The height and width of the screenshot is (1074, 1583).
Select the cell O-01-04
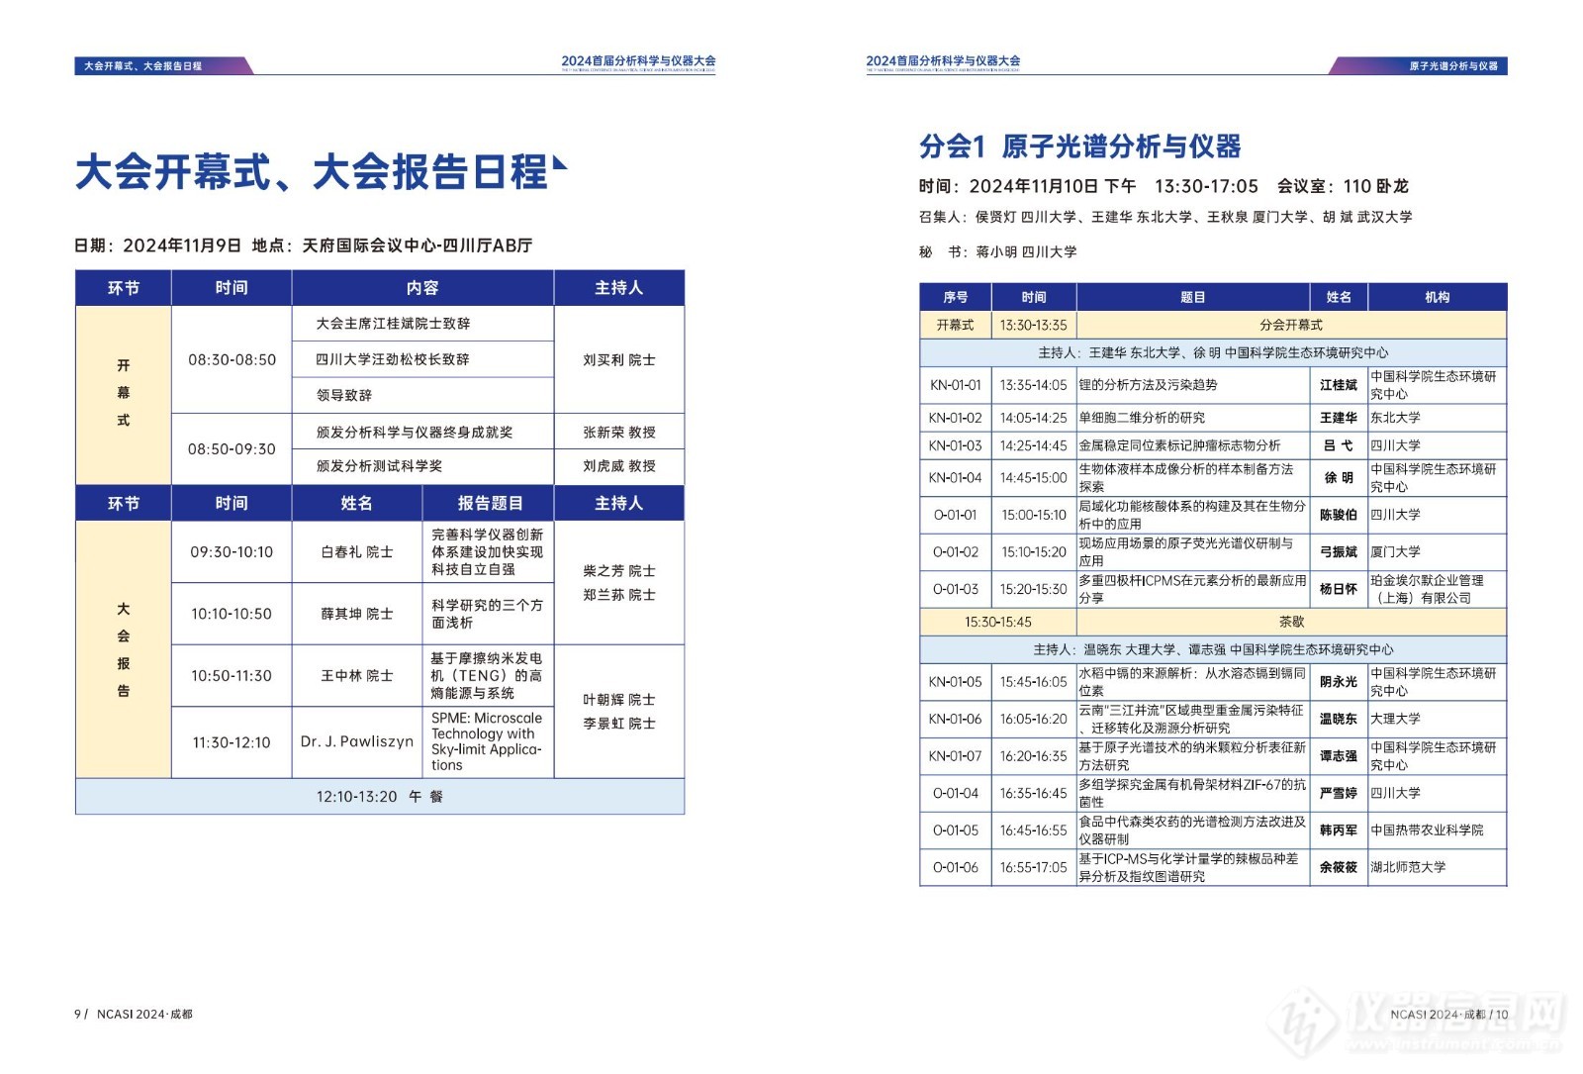point(956,793)
